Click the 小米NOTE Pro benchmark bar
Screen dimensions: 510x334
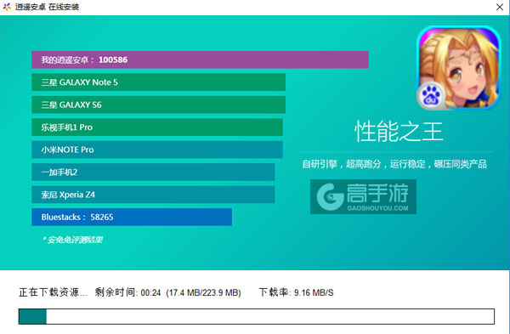point(157,150)
